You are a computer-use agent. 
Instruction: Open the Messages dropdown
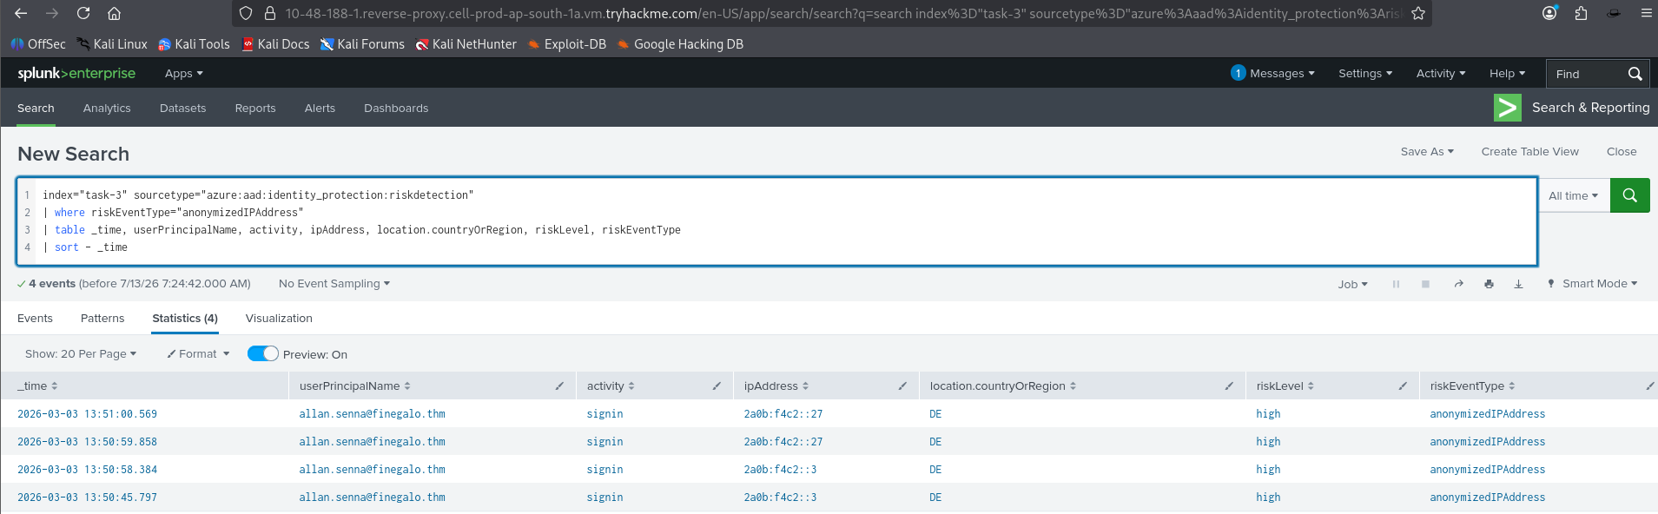(x=1272, y=73)
